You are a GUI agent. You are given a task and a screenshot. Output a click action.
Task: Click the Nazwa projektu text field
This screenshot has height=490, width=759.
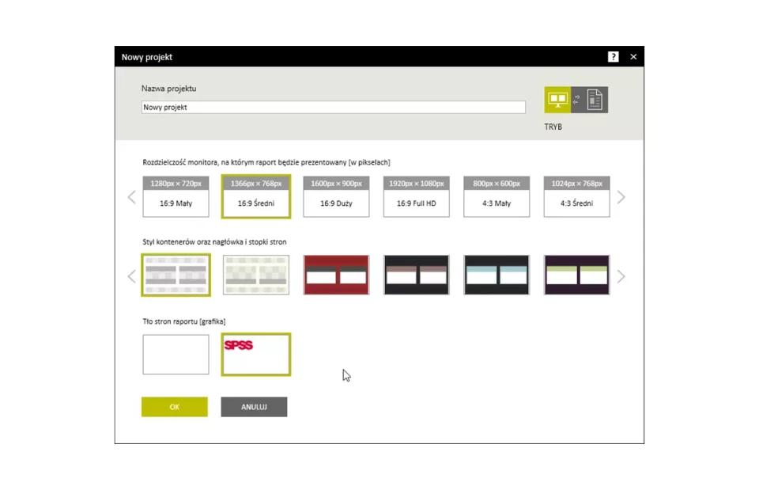click(x=333, y=108)
